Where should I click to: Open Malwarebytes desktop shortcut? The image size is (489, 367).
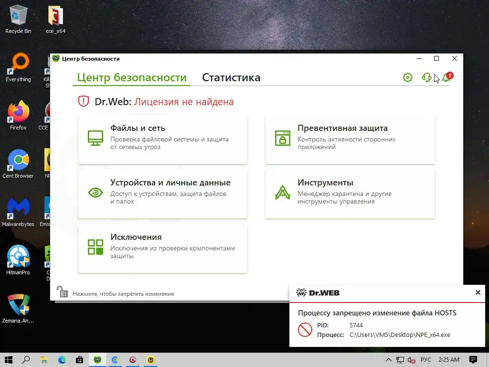(x=18, y=212)
